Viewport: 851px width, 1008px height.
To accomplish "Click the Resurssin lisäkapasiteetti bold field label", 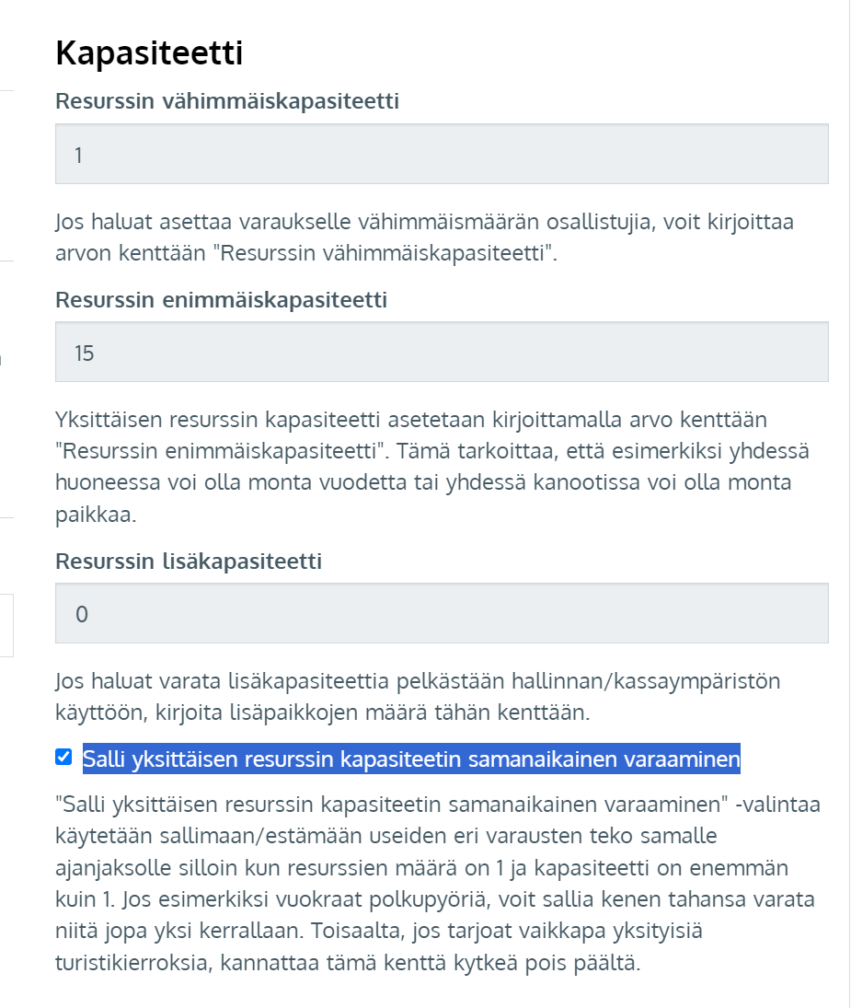I will point(189,561).
